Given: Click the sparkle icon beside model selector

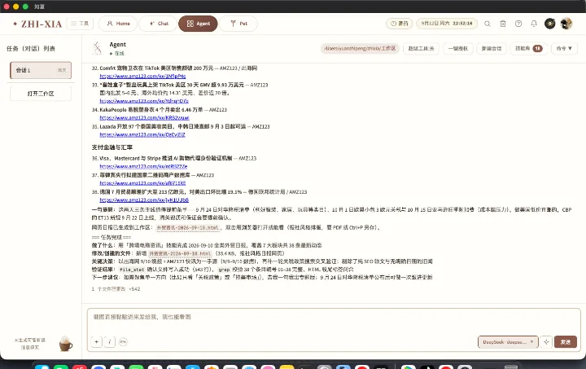Looking at the screenshot, I should click(546, 341).
